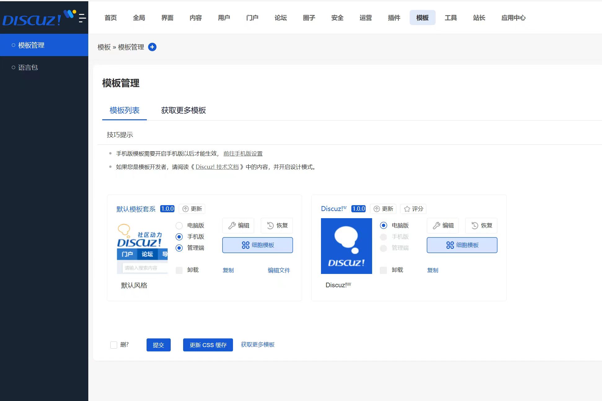Open the 圈子 top menu
602x401 pixels.
309,18
